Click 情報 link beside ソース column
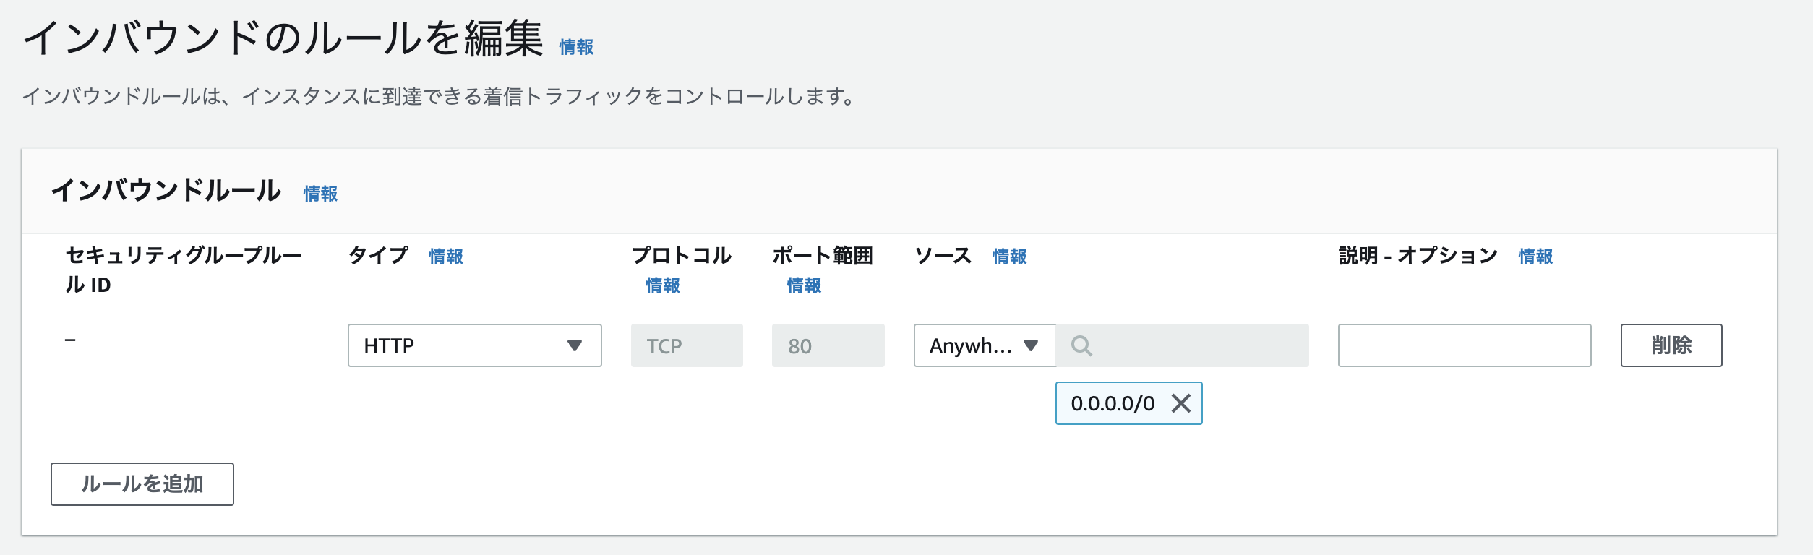The width and height of the screenshot is (1813, 555). coord(1009,257)
